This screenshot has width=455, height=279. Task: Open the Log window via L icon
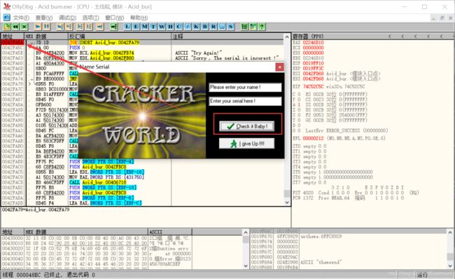click(x=127, y=27)
